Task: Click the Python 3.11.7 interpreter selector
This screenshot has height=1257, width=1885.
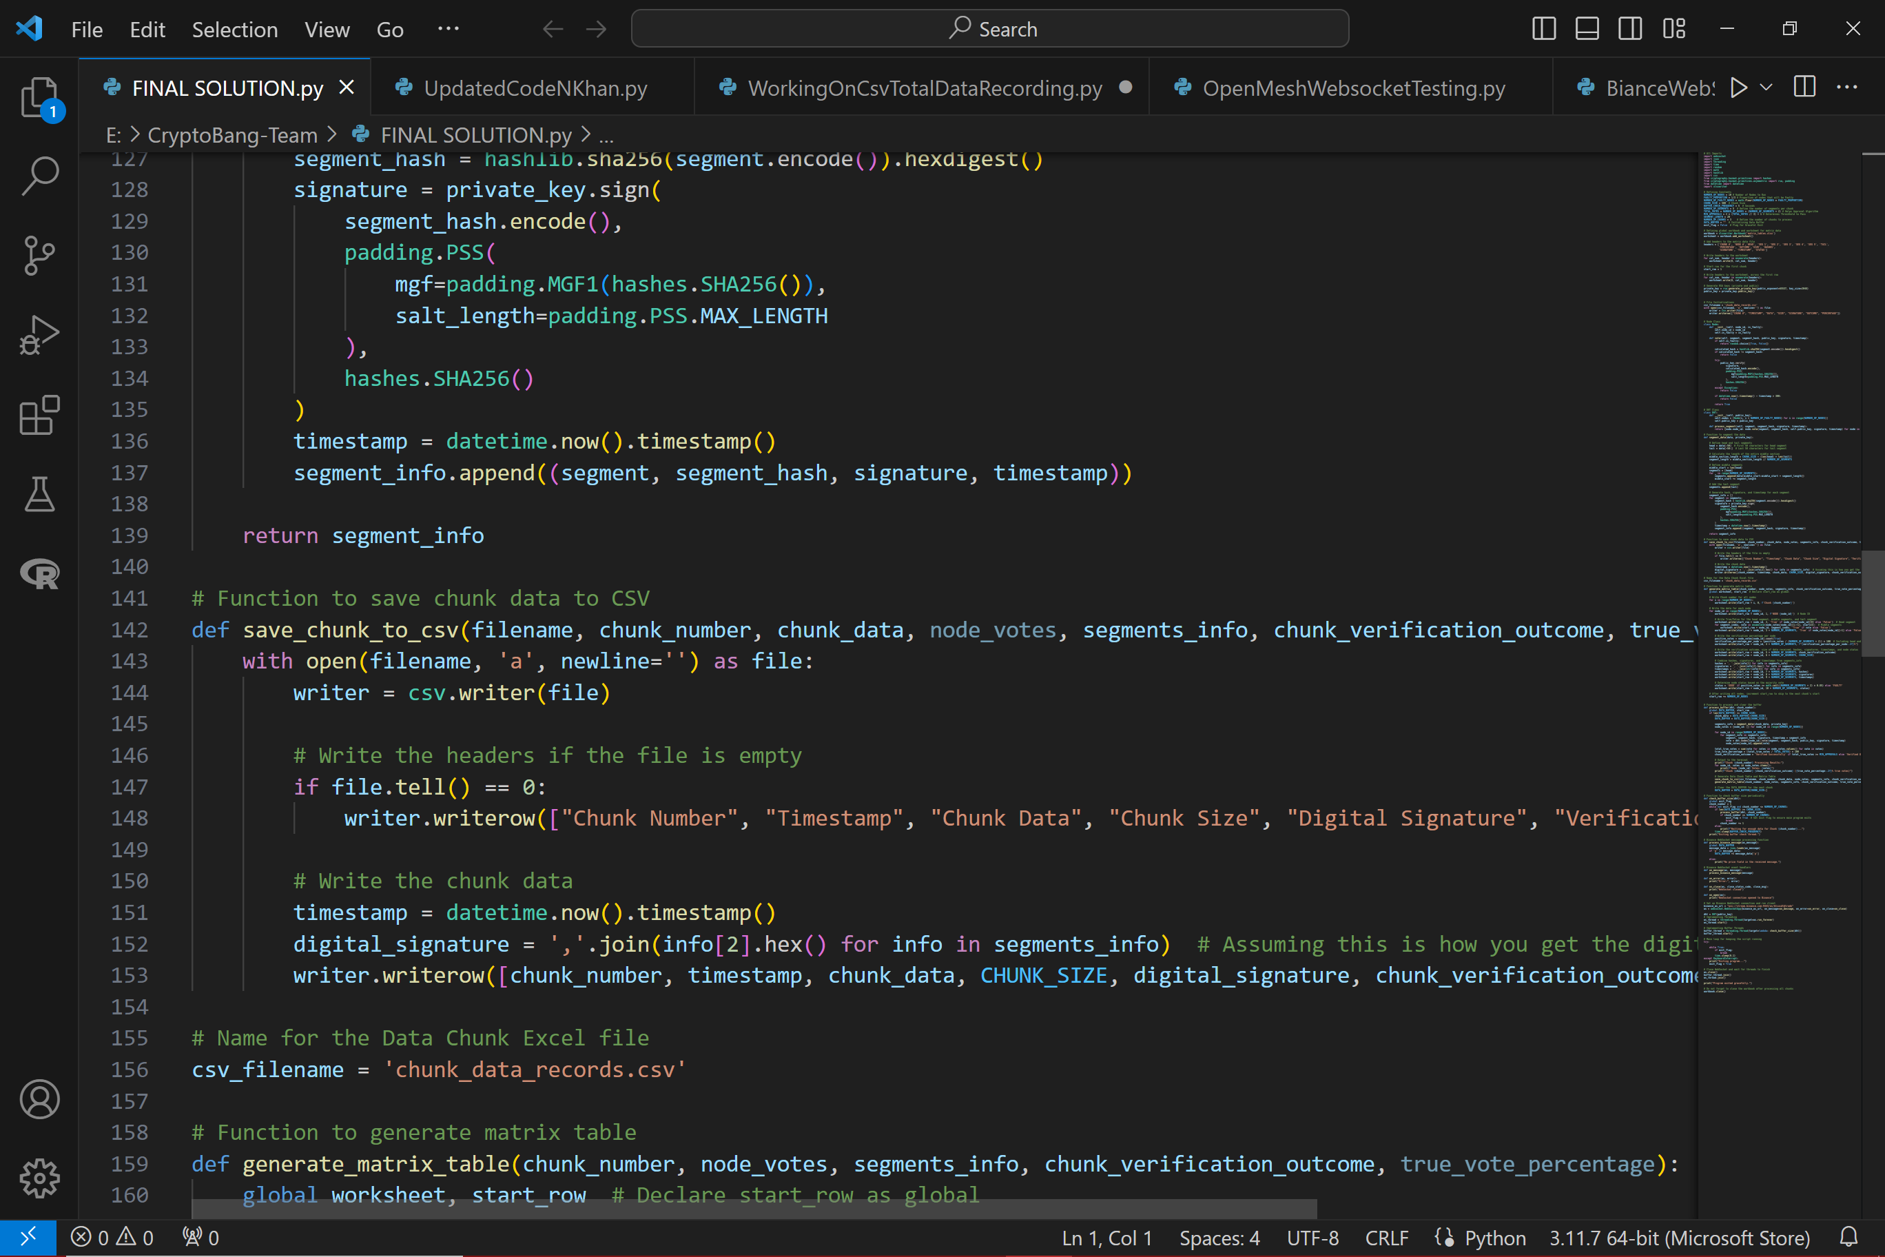Action: [x=1679, y=1238]
